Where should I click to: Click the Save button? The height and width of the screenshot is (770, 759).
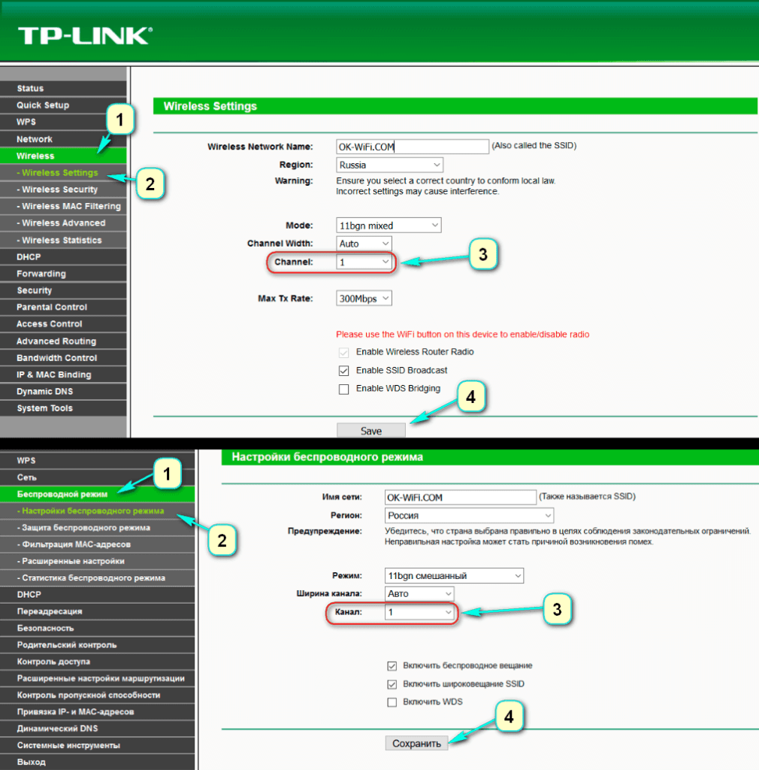click(371, 431)
